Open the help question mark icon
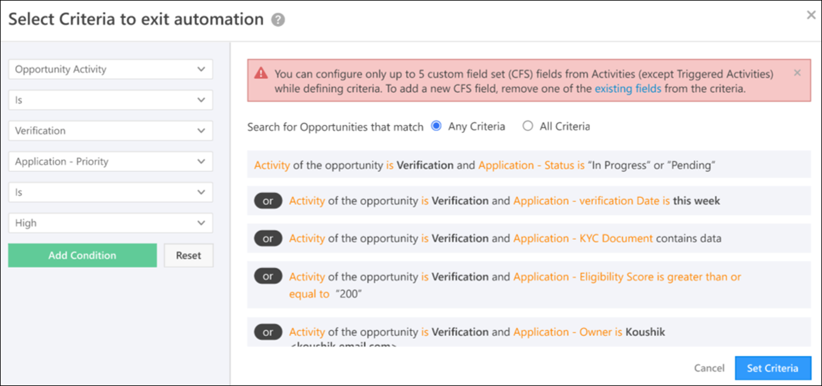822x386 pixels. pyautogui.click(x=278, y=20)
